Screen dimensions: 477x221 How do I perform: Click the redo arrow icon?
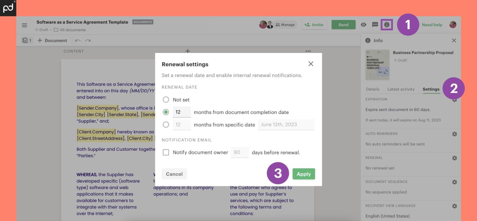(88, 41)
